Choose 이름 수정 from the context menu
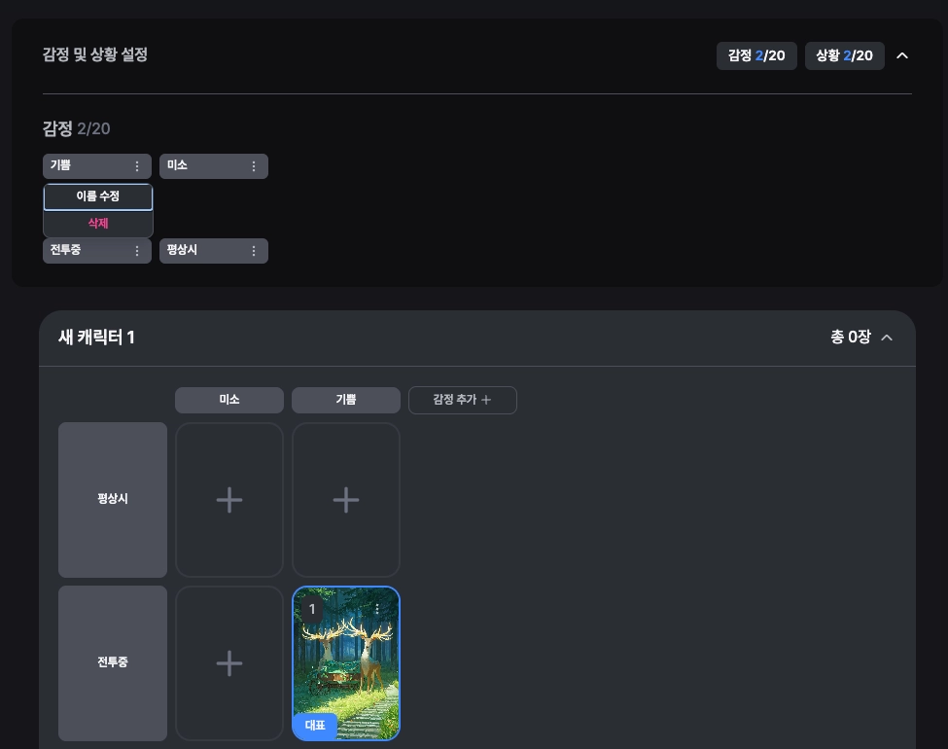This screenshot has width=948, height=749. click(98, 196)
